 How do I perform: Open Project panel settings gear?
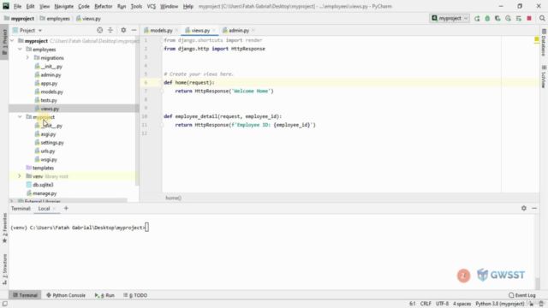(123, 31)
